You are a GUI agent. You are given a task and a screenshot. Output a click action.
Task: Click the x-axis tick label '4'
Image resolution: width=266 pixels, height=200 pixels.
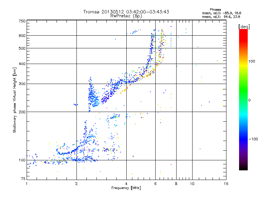click(x=126, y=184)
